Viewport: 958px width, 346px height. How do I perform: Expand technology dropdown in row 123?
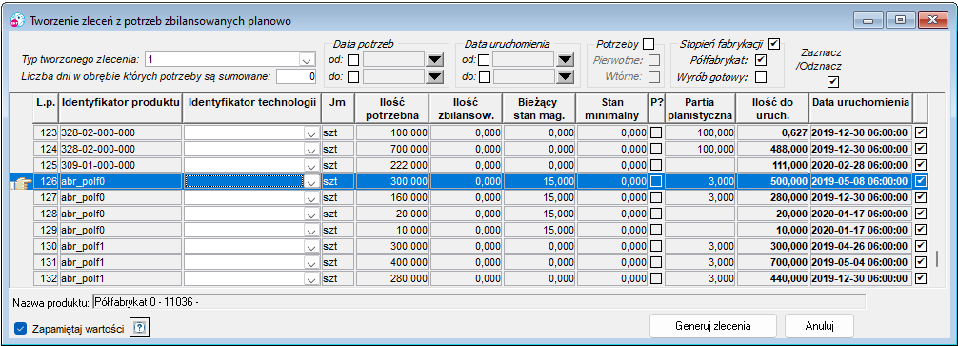coord(311,132)
